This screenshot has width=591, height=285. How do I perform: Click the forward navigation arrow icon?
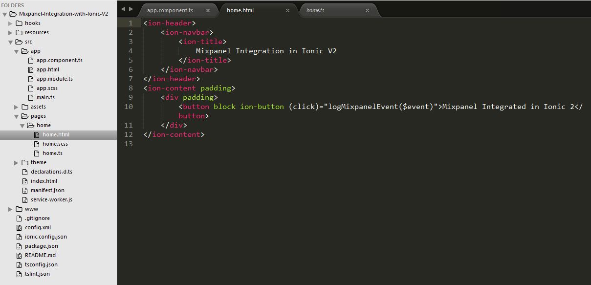click(130, 8)
